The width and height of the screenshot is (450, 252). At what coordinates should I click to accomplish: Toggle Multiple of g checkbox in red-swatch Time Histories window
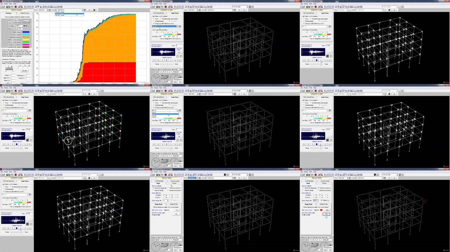coord(321,200)
